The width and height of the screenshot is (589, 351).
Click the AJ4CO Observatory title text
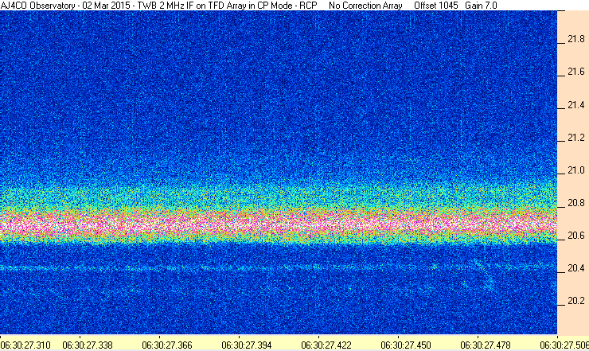click(37, 6)
